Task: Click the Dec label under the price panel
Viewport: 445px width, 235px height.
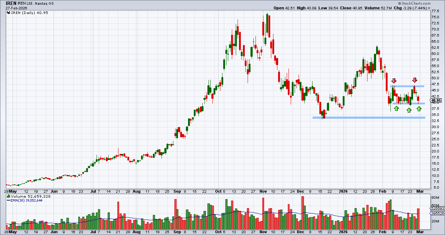Action: click(x=300, y=192)
